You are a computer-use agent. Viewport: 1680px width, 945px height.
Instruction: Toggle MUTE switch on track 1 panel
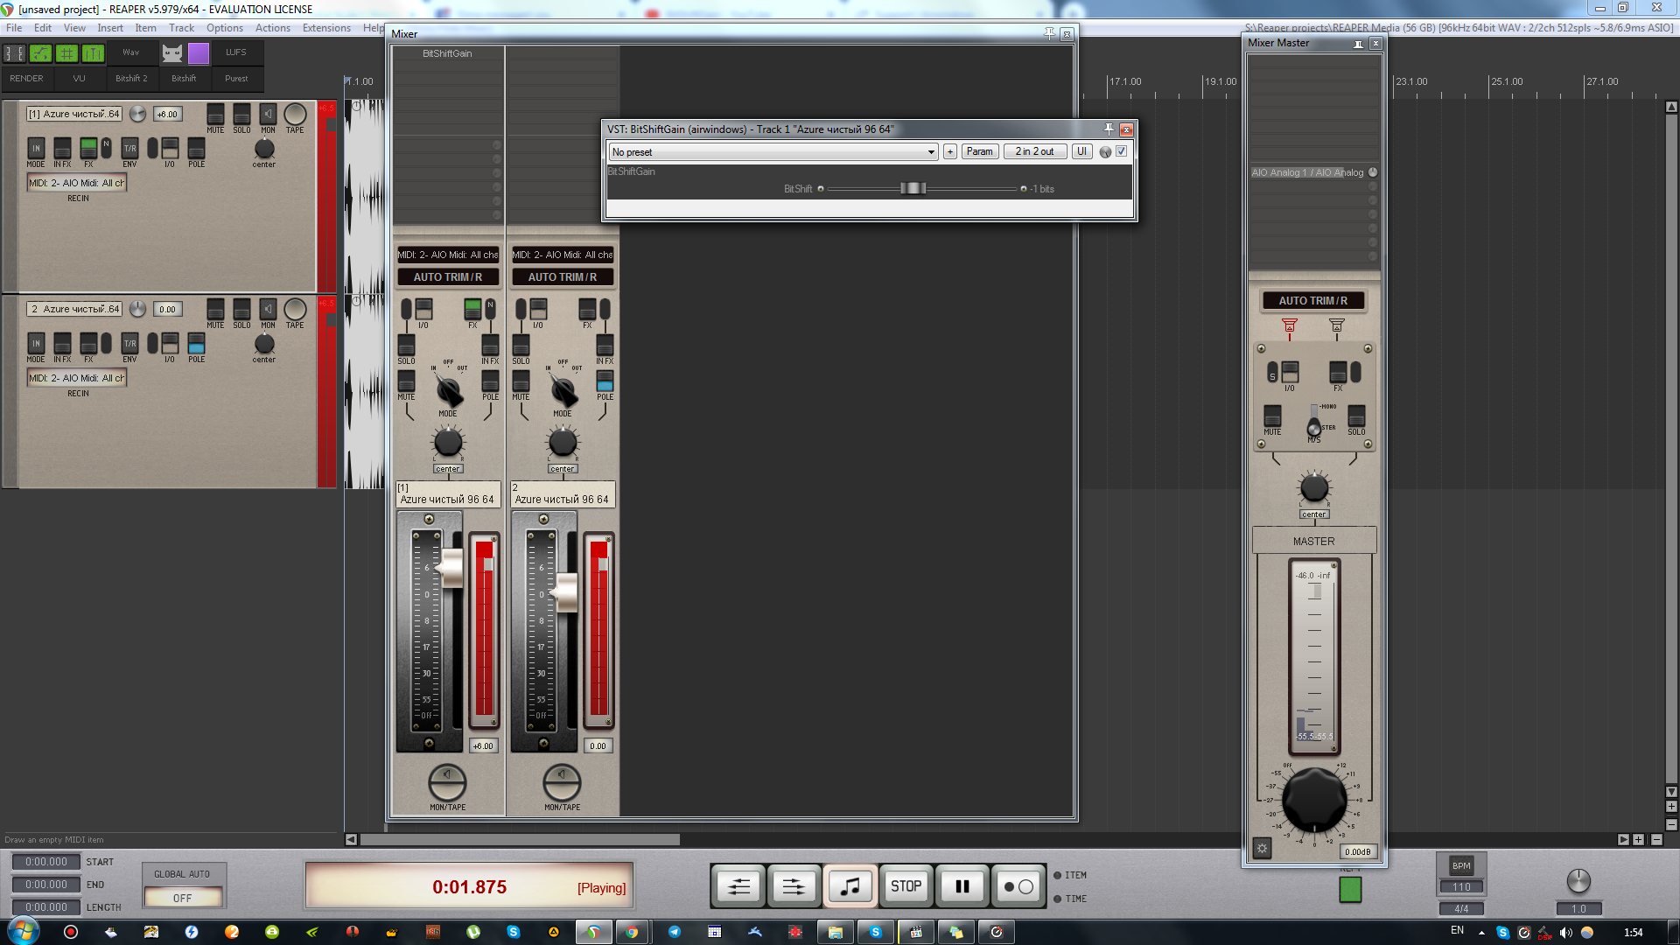[x=215, y=115]
